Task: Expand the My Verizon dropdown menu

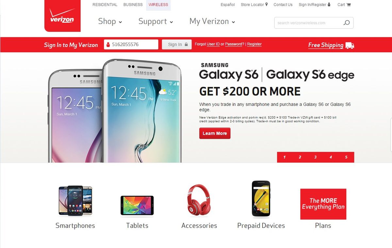Action: click(212, 22)
